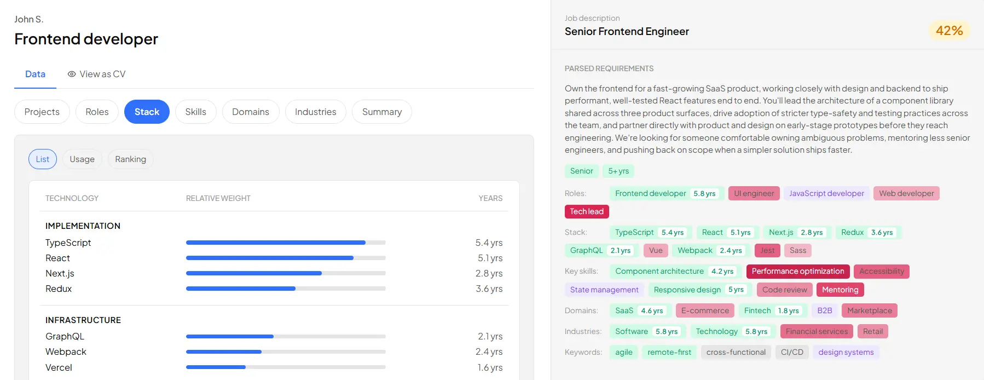
Task: Click the Next.js technology row name
Action: point(60,273)
